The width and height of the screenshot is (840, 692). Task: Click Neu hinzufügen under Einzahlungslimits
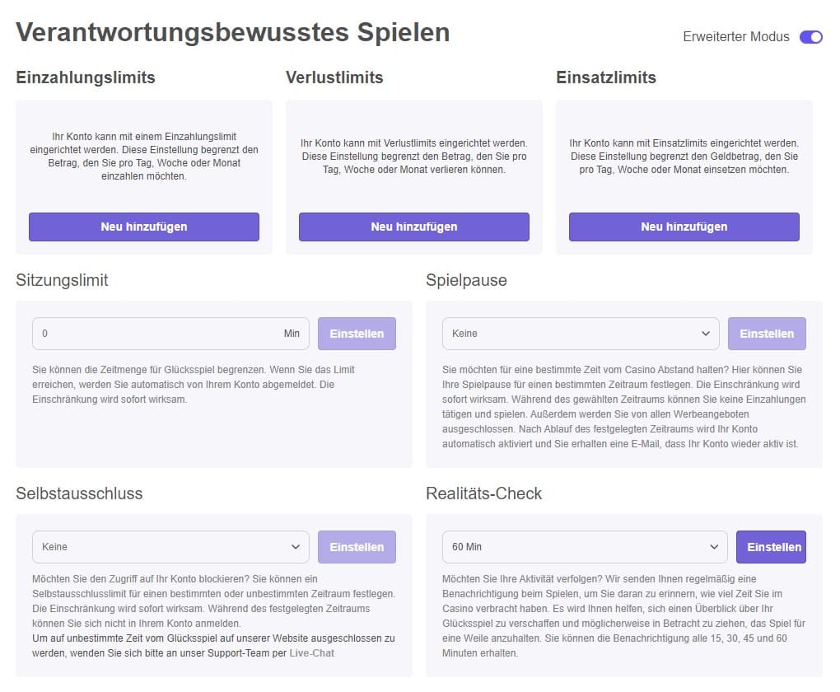[x=143, y=227]
